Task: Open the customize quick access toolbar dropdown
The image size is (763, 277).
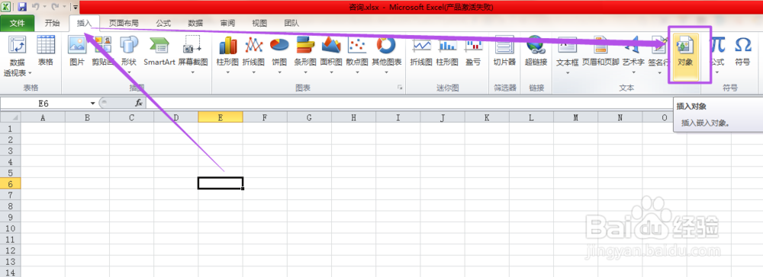Action: (x=75, y=7)
